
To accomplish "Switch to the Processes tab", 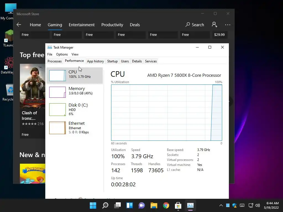I will [54, 61].
